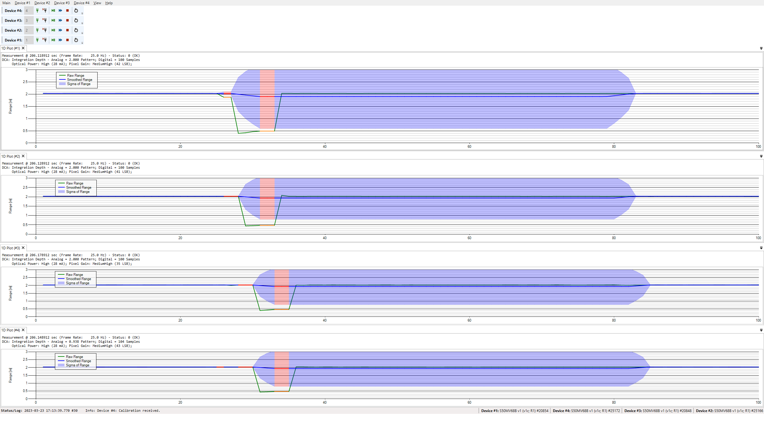
Task: Open the 1D Plot (#1) panel dropdown arrow
Action: click(761, 48)
